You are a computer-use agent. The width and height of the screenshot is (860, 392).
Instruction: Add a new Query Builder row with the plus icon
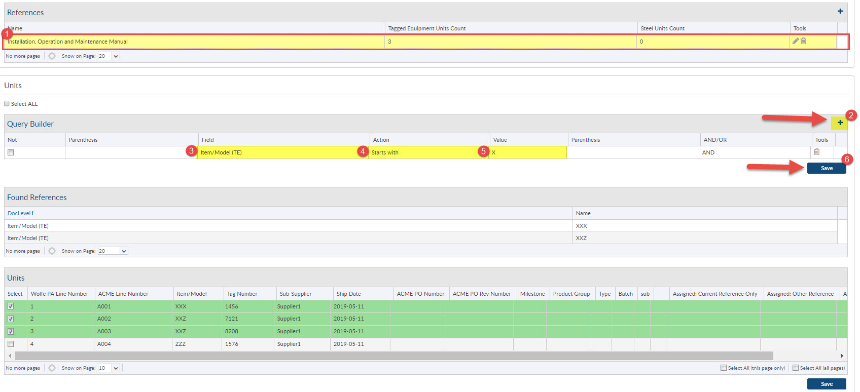(x=840, y=123)
